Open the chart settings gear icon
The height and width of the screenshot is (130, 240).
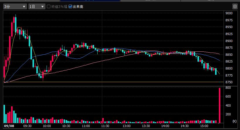[x=235, y=6]
